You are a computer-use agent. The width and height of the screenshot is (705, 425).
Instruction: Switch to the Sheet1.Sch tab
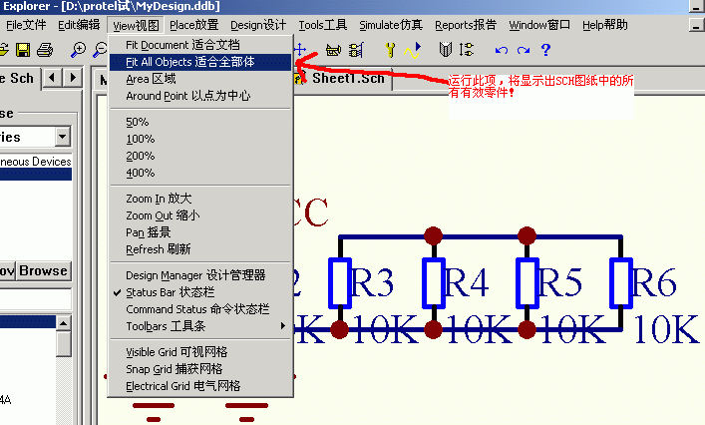click(x=343, y=79)
